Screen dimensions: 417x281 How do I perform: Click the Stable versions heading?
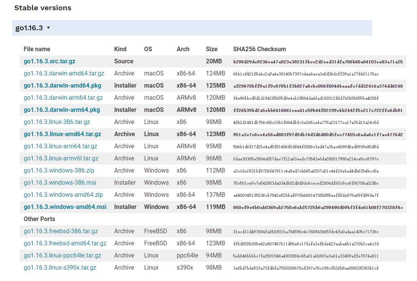pyautogui.click(x=43, y=8)
